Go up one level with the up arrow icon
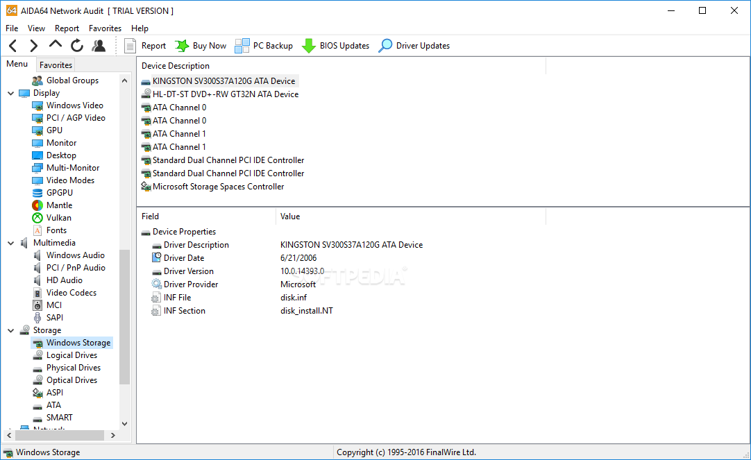Image resolution: width=751 pixels, height=460 pixels. pyautogui.click(x=56, y=44)
